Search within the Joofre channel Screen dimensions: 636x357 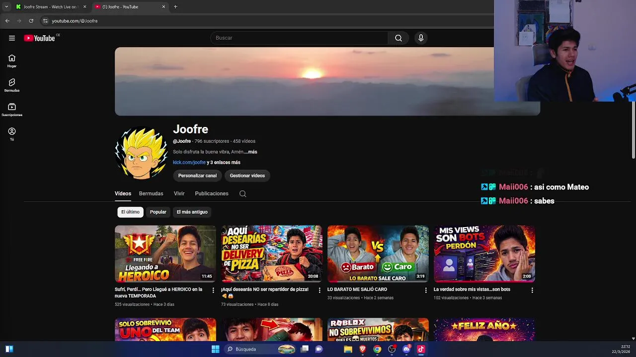pos(242,194)
